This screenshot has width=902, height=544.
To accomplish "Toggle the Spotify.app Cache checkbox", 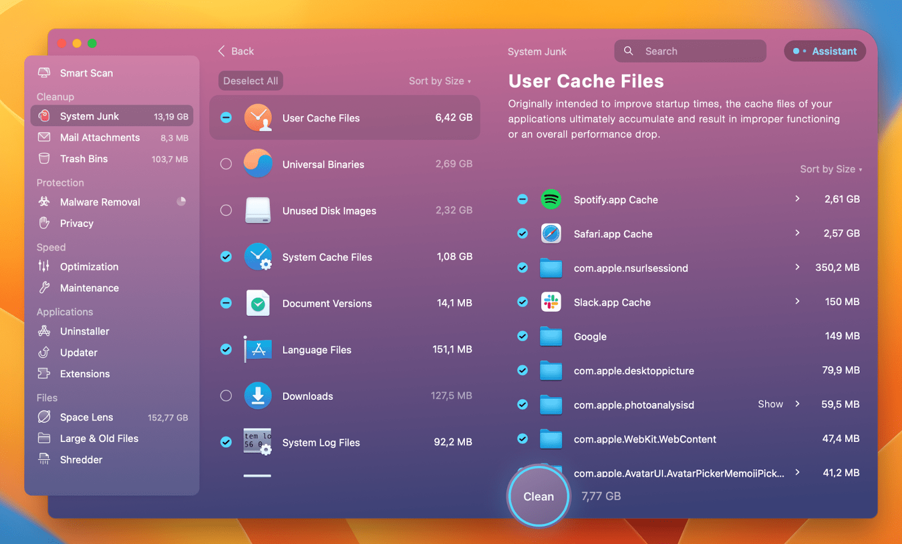I will 523,199.
